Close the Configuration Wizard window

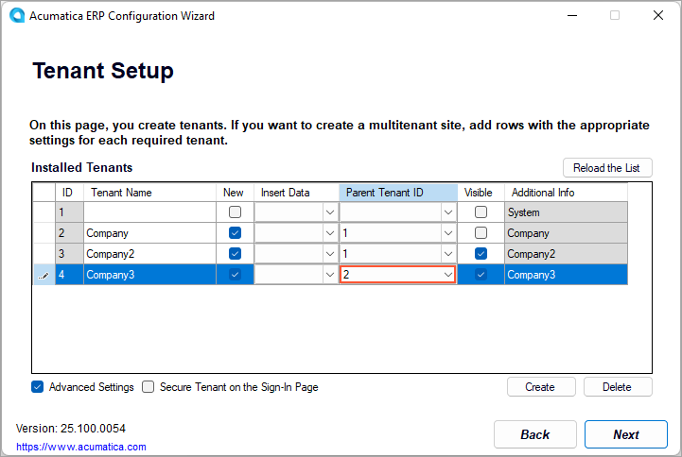pyautogui.click(x=658, y=15)
